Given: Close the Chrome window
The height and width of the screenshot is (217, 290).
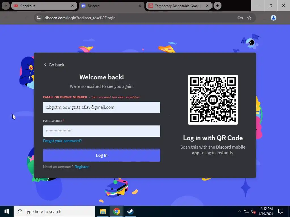Looking at the screenshot, I should coord(283,6).
